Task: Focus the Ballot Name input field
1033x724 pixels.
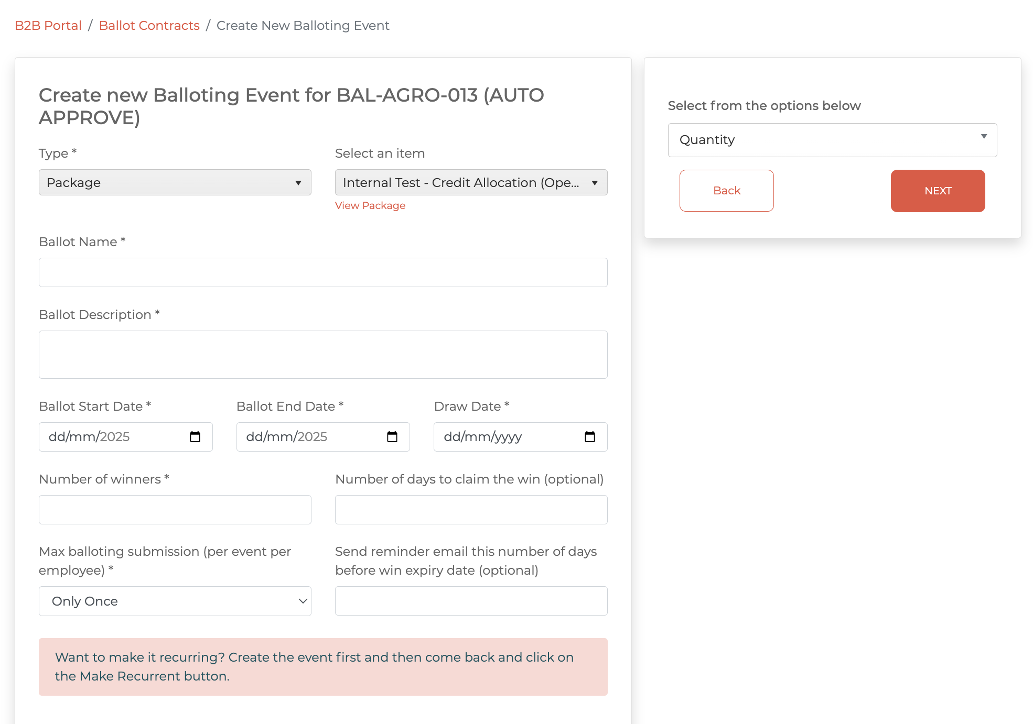Action: 322,272
